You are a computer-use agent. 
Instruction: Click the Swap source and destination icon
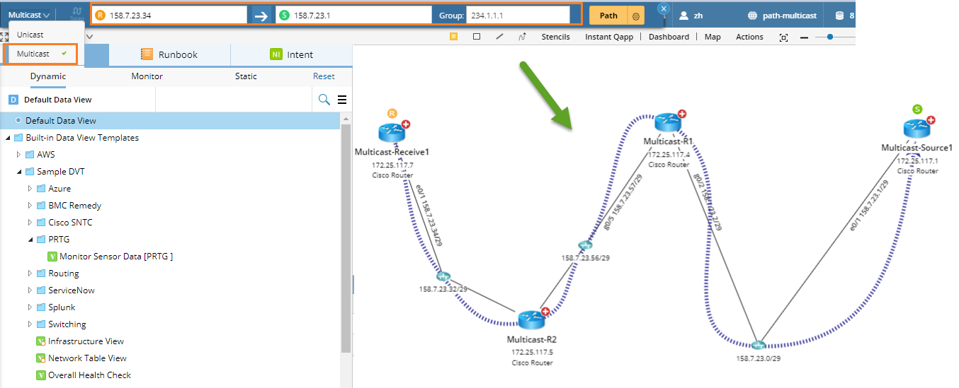tap(261, 16)
